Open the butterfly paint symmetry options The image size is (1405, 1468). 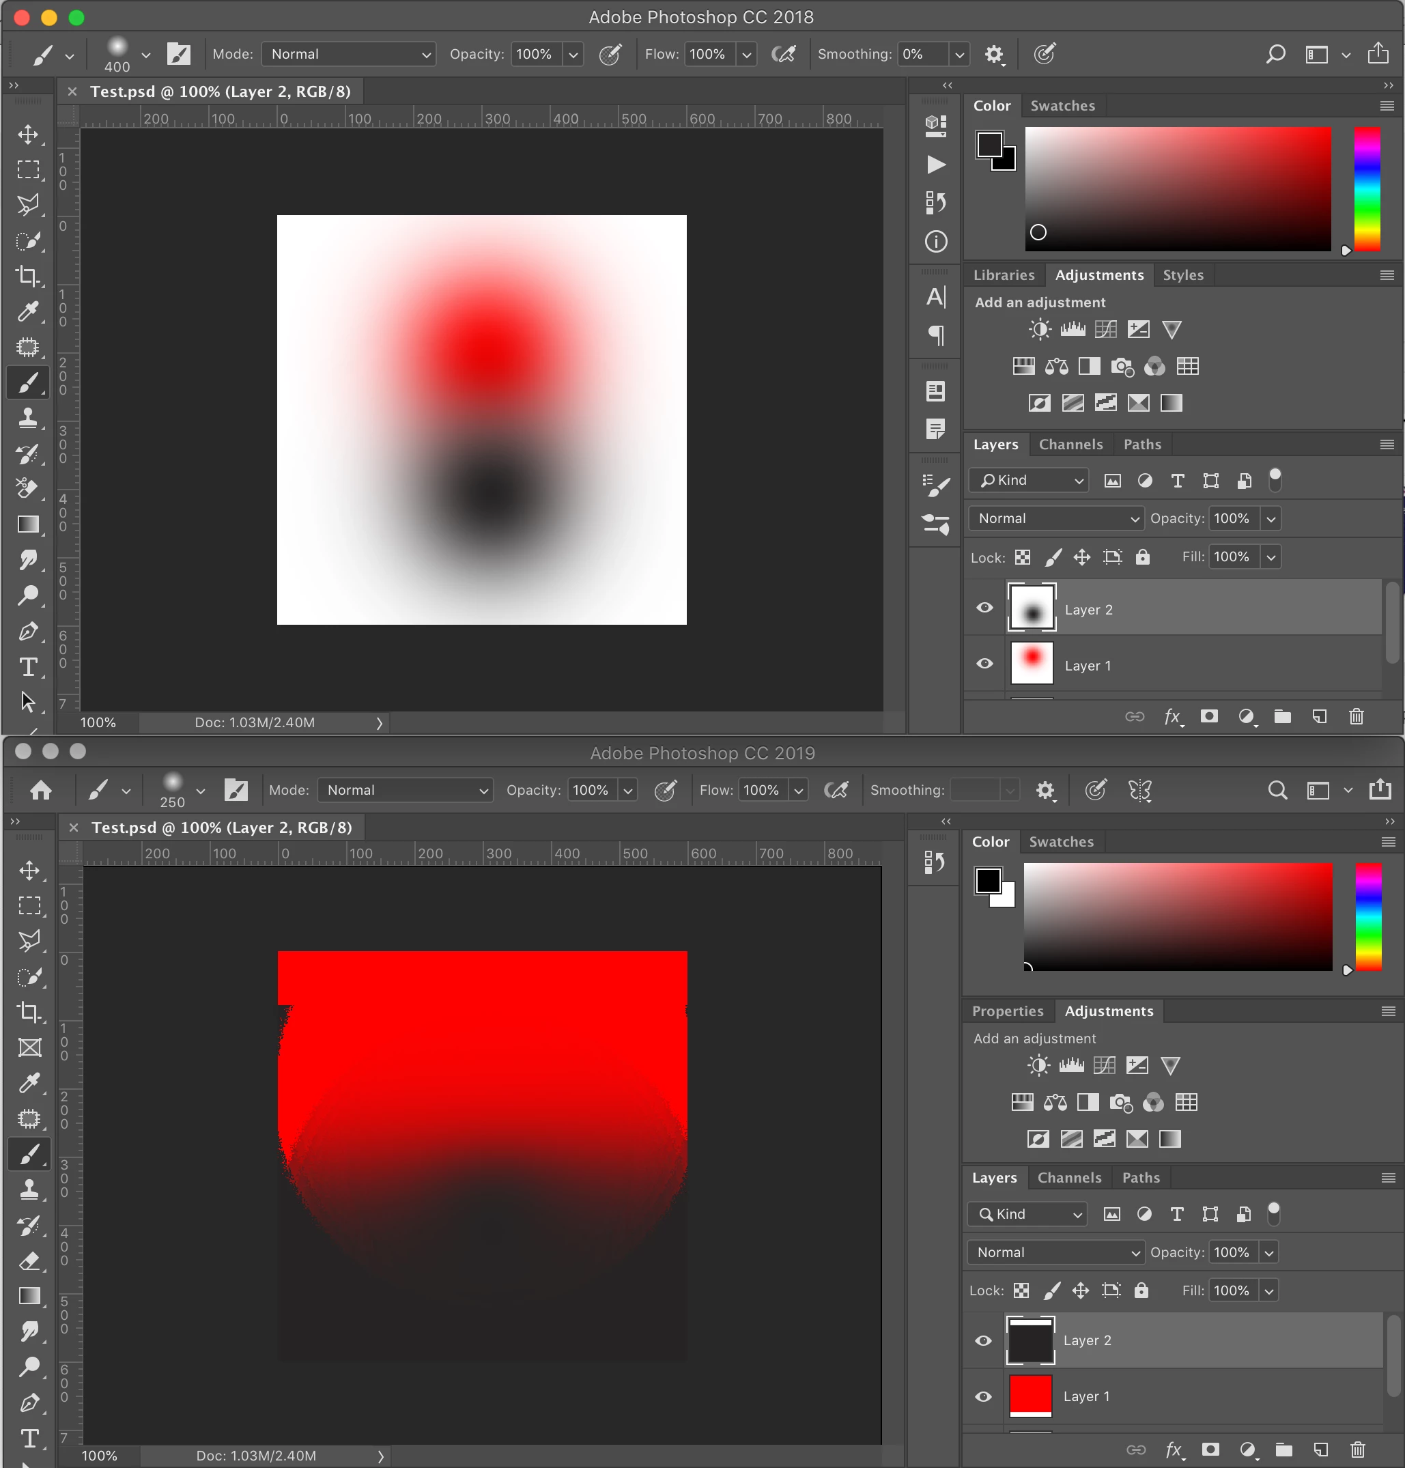pyautogui.click(x=1139, y=790)
